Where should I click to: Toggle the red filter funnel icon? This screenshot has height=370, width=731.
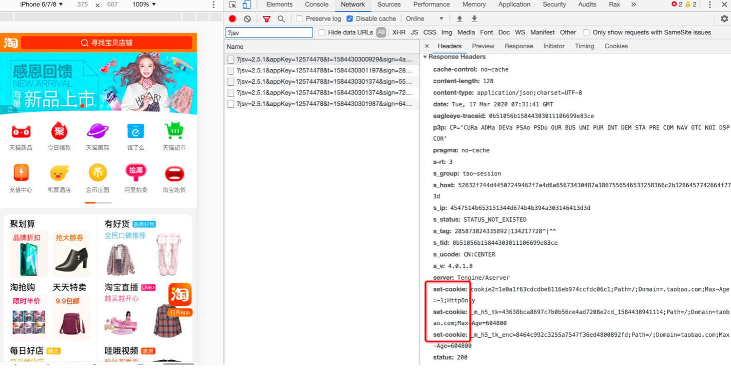click(x=266, y=18)
